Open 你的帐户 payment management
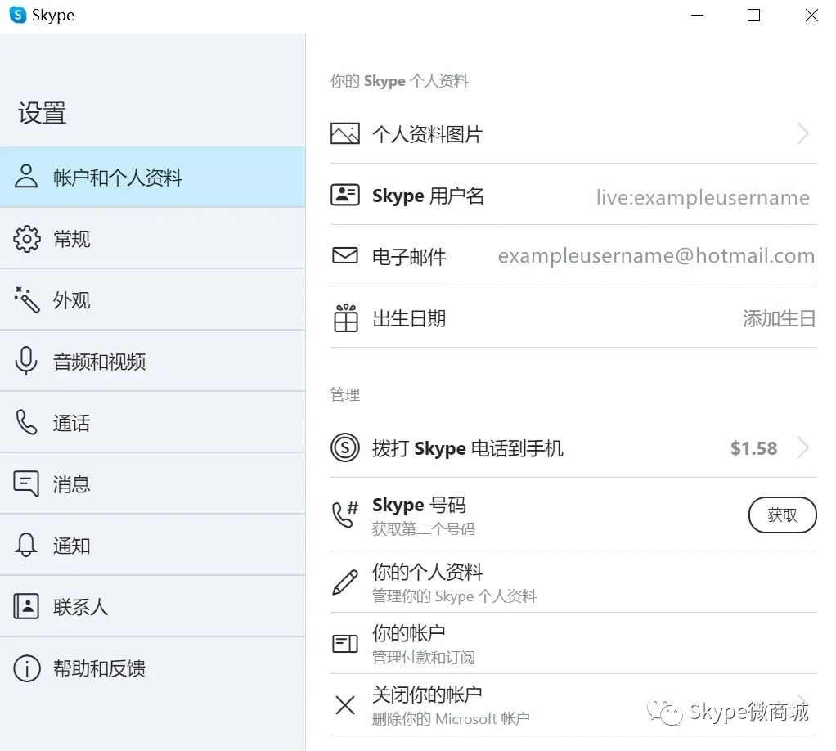Screen dimensions: 836x751 (573, 643)
